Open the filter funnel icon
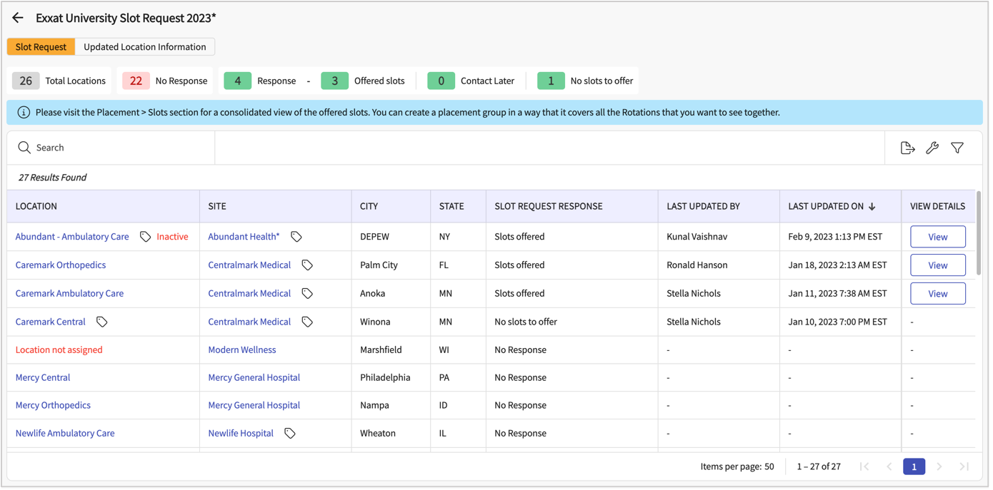 point(957,148)
